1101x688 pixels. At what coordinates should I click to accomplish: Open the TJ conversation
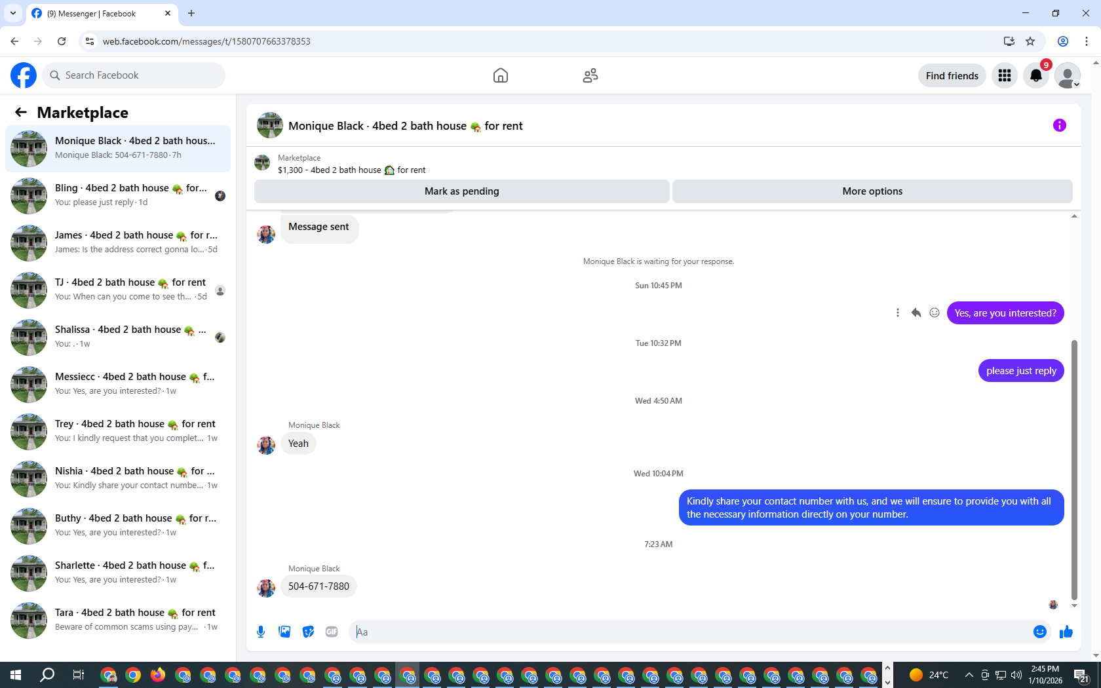tap(118, 290)
